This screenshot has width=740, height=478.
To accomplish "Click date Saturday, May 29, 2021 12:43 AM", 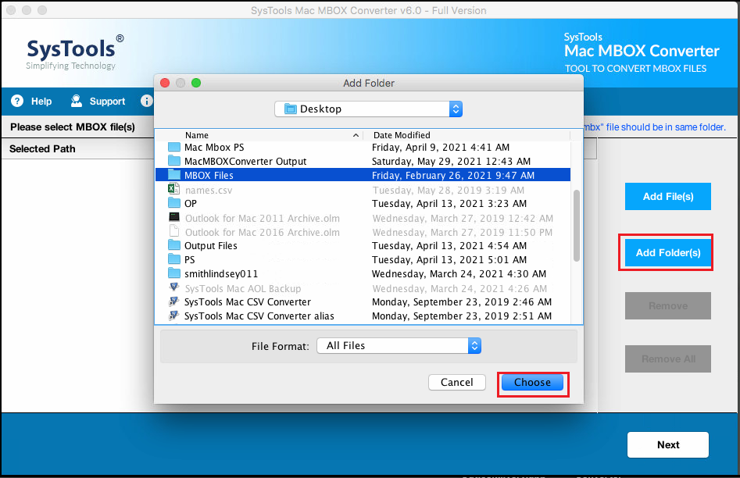I will click(x=451, y=162).
